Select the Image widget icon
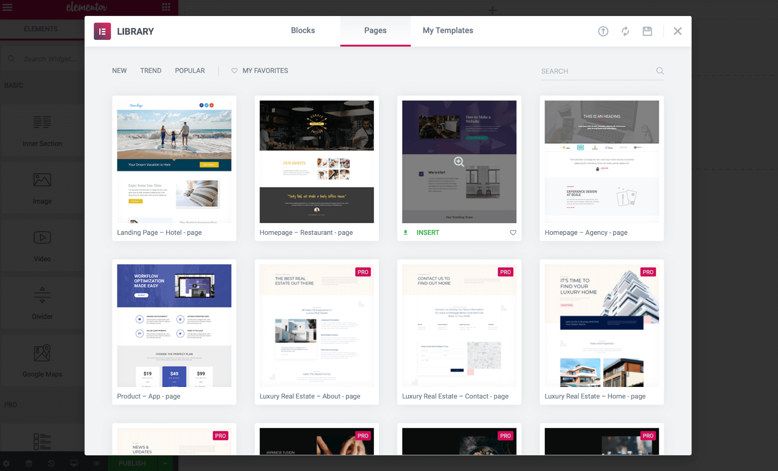 (42, 180)
